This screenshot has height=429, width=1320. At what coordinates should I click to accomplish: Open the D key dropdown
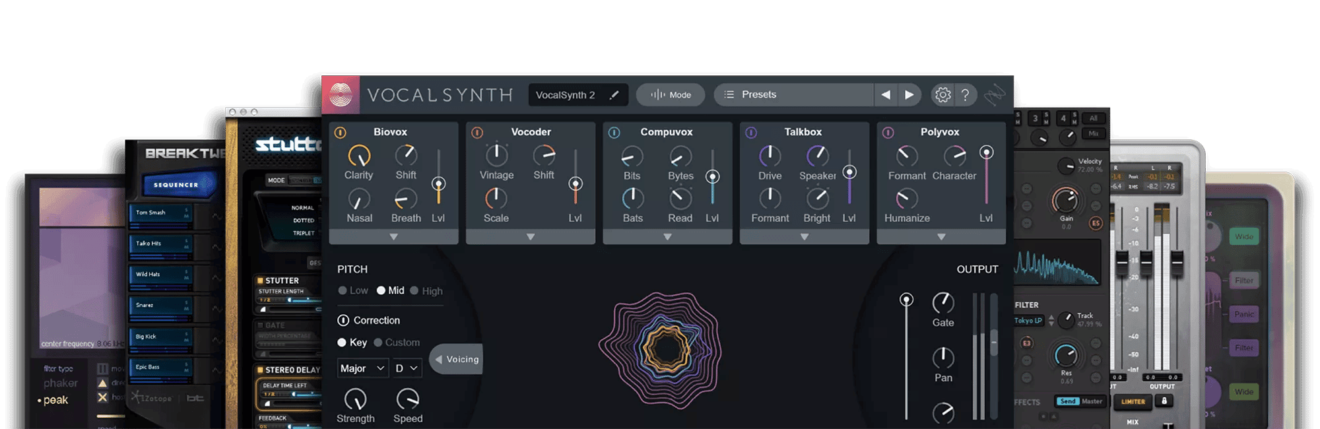(407, 368)
